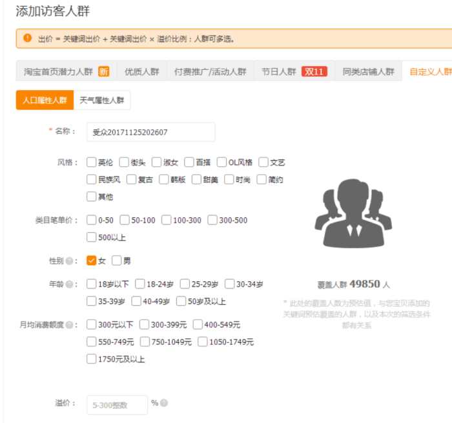This screenshot has height=423, width=452.
Task: Check the 男 gender checkbox
Action: click(x=117, y=261)
